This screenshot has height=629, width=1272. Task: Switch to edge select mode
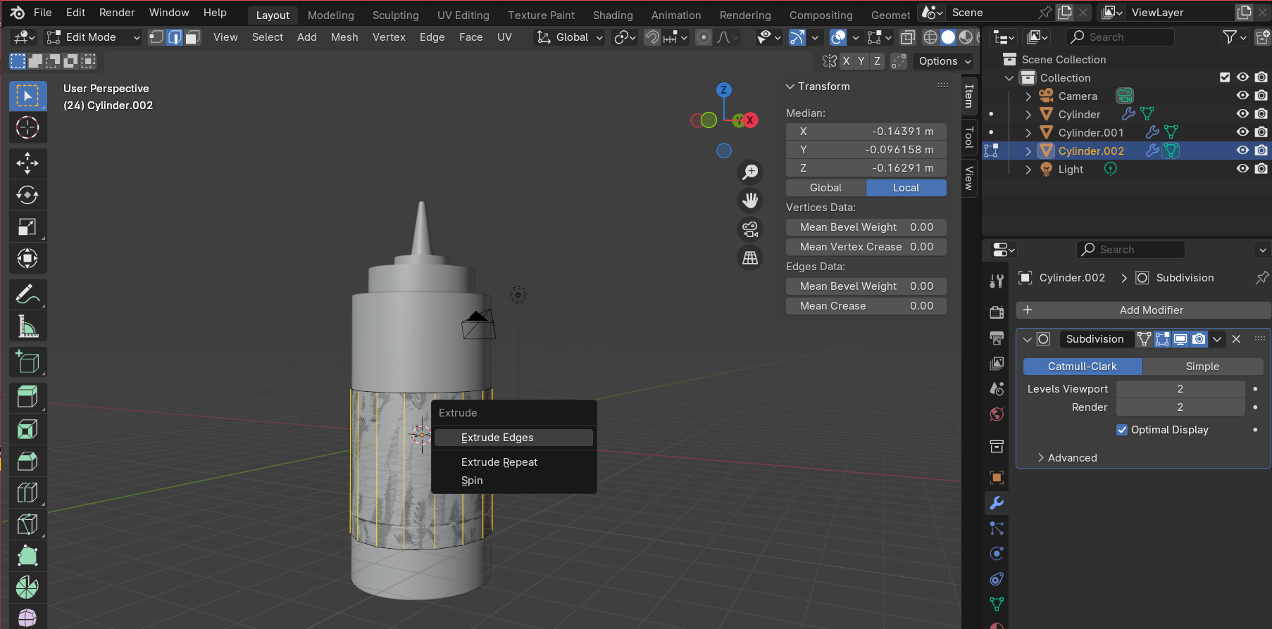(175, 37)
